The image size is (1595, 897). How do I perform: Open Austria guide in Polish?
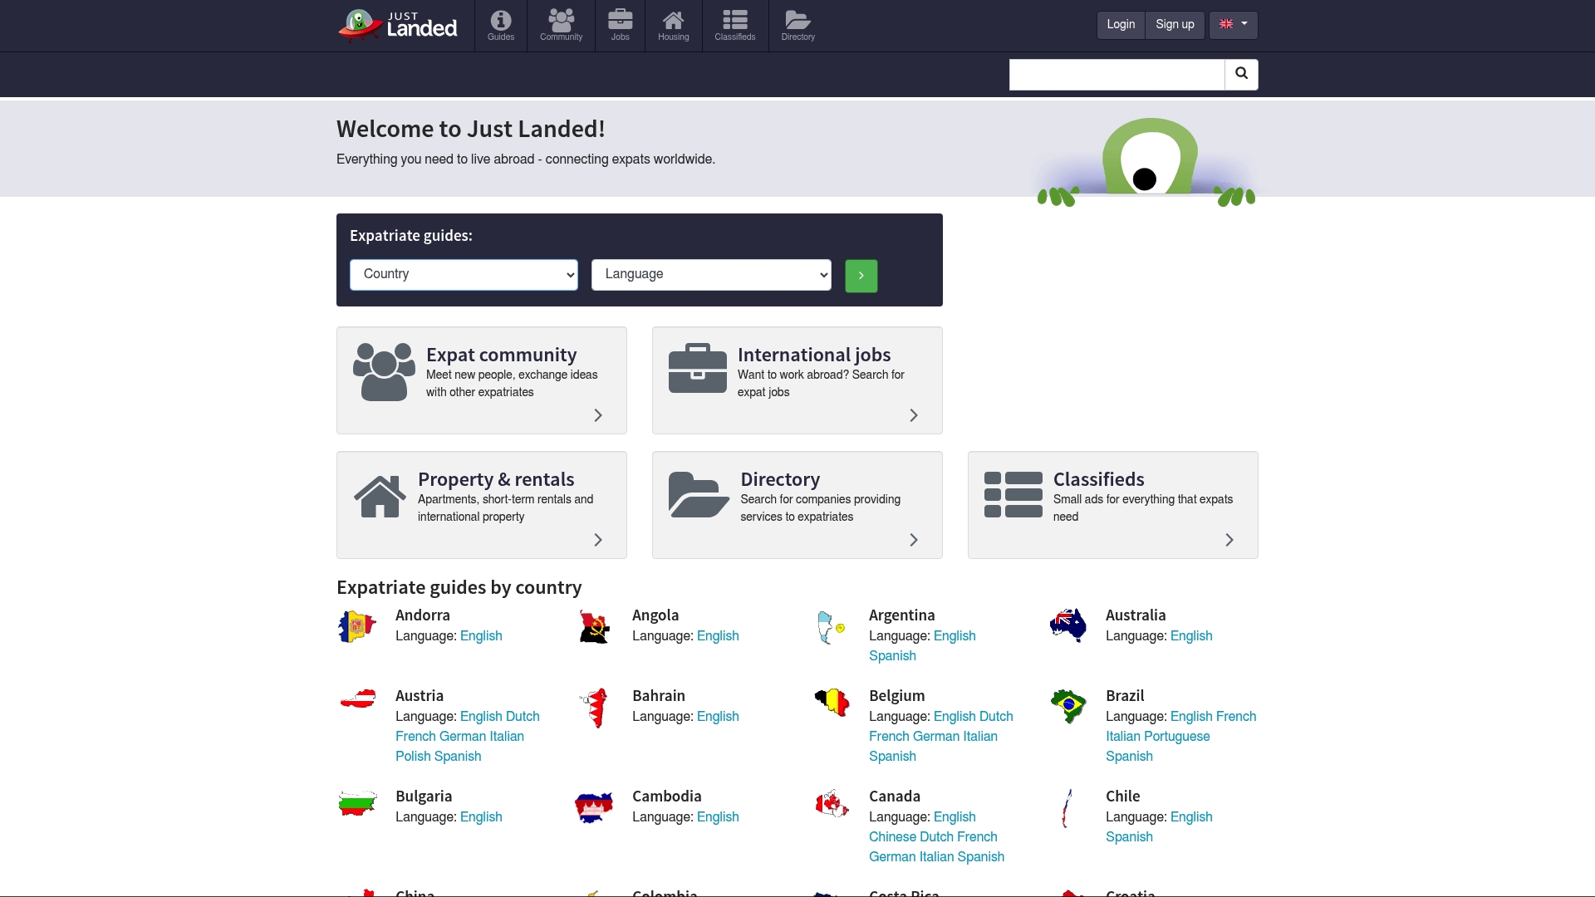(x=413, y=757)
